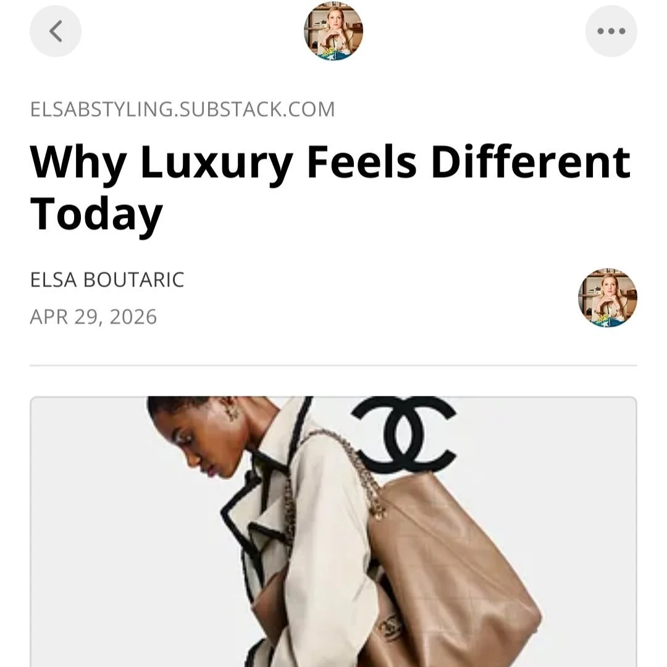Open Elsa Boutaric's avatar beside the byline
Screen dimensions: 667x667
(x=608, y=298)
